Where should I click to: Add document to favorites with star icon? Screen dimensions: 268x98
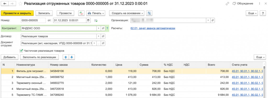[20, 4]
